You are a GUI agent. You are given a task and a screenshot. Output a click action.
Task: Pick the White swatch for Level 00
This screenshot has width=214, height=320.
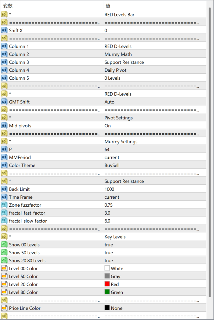[107, 268]
